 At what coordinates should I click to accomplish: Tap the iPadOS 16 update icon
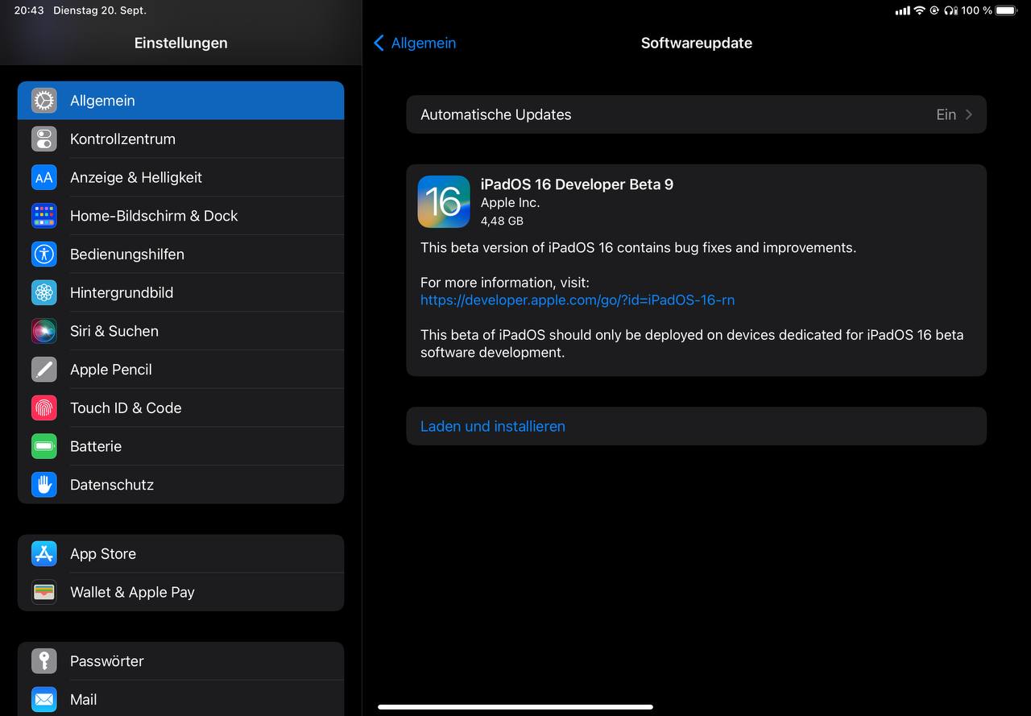click(x=444, y=201)
